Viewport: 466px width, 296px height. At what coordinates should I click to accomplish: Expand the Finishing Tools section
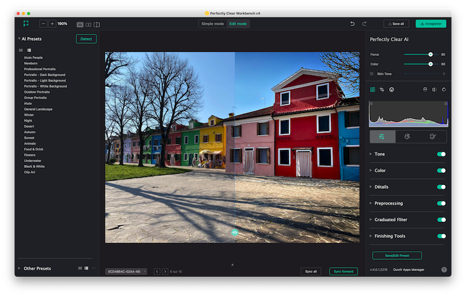click(370, 236)
